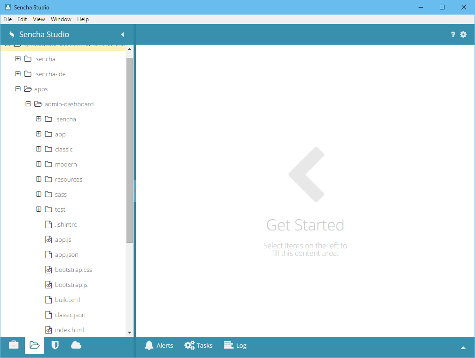The width and height of the screenshot is (475, 358).
Task: Open settings gear icon in header
Action: pos(463,34)
